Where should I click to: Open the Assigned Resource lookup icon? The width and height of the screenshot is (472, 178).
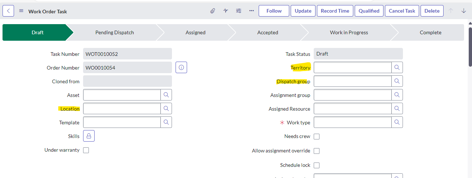(397, 108)
